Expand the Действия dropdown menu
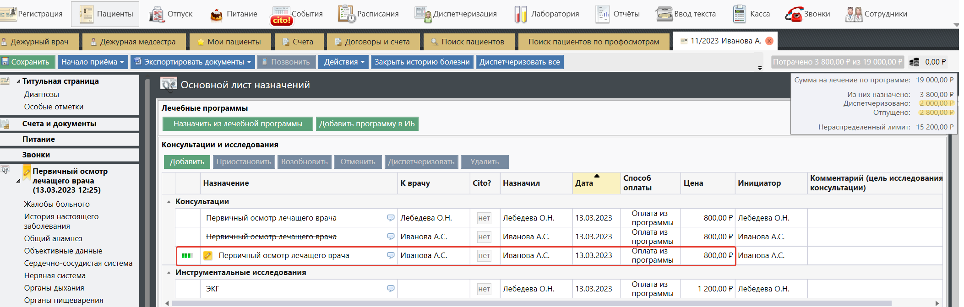This screenshot has height=307, width=964. click(344, 62)
